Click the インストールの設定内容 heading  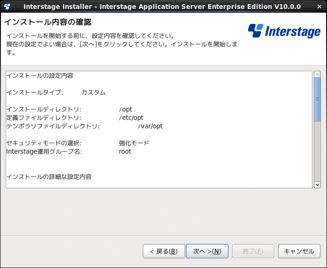39,75
